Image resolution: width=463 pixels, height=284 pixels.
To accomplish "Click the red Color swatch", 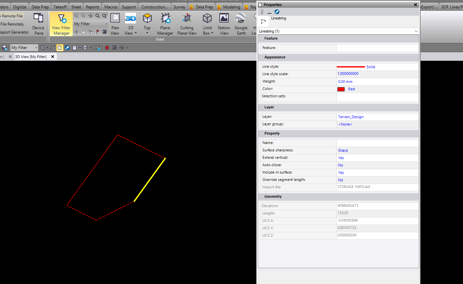I will click(341, 89).
